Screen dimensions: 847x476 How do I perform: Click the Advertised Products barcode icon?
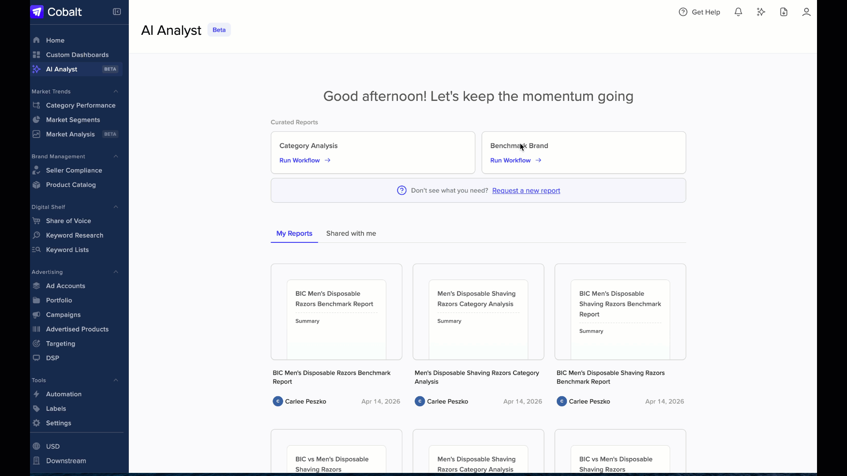point(37,329)
